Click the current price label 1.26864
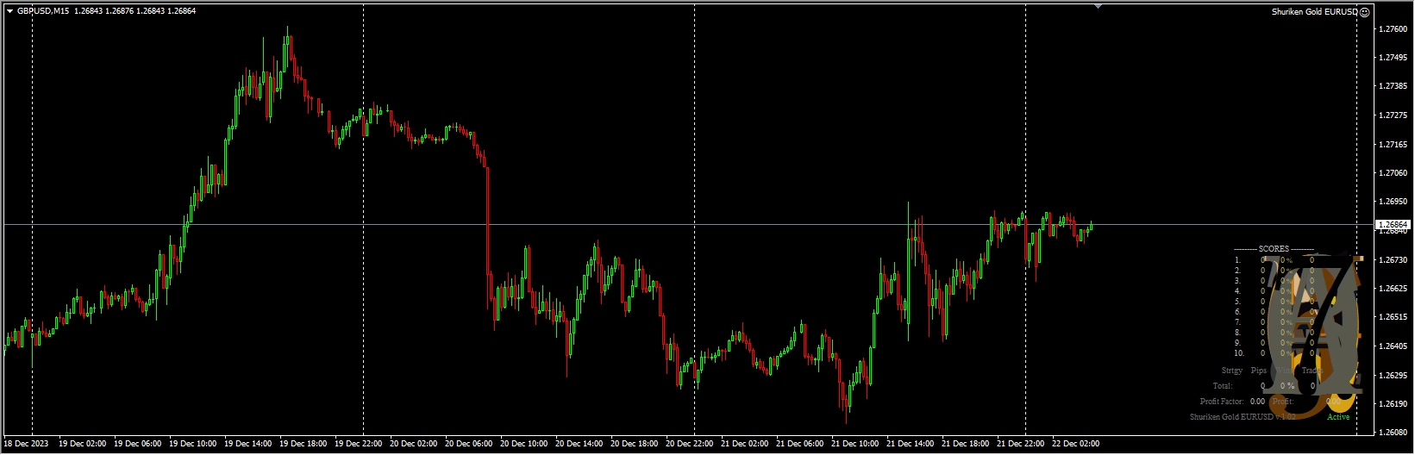1415x455 pixels. (x=1393, y=224)
